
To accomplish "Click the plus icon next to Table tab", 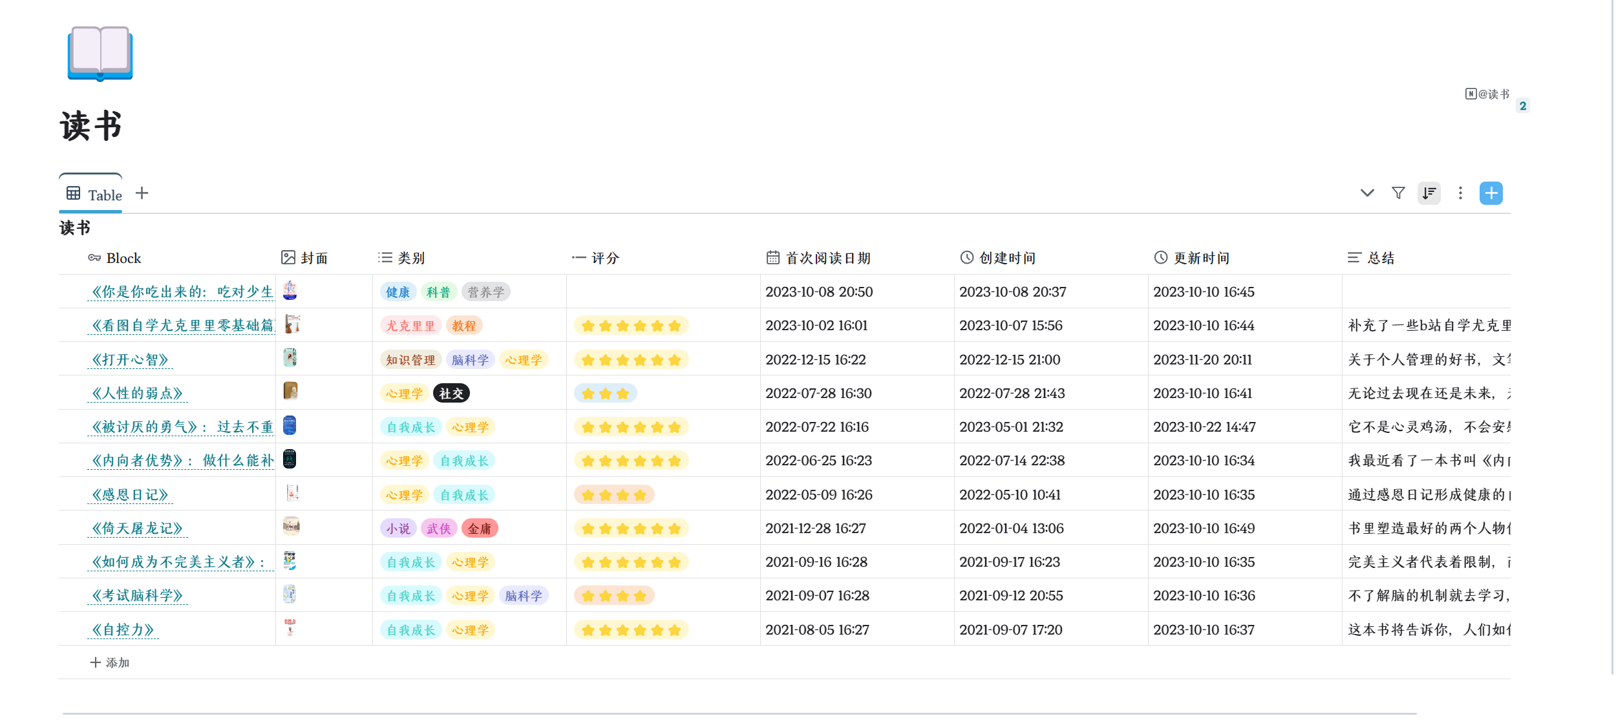I will coord(142,193).
